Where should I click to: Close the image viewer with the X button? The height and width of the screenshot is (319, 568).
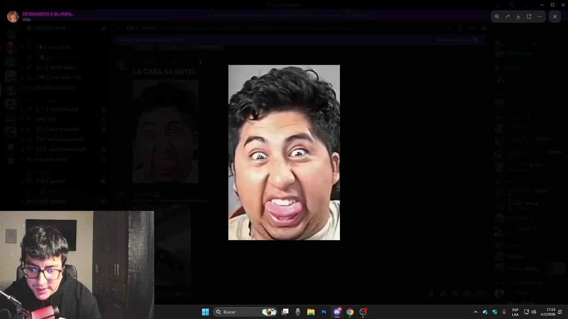(555, 16)
